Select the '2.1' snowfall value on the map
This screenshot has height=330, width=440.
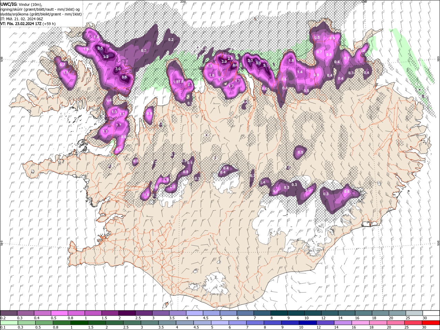190,84
